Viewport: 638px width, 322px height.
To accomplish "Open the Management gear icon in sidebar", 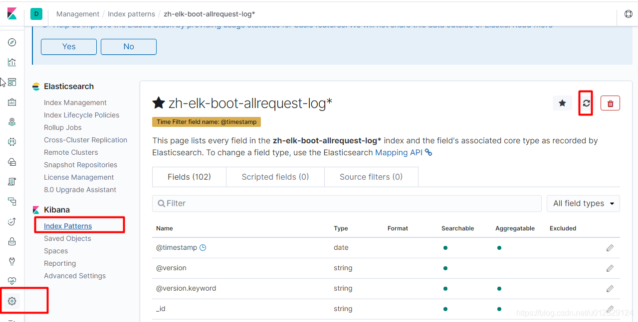I will point(12,301).
